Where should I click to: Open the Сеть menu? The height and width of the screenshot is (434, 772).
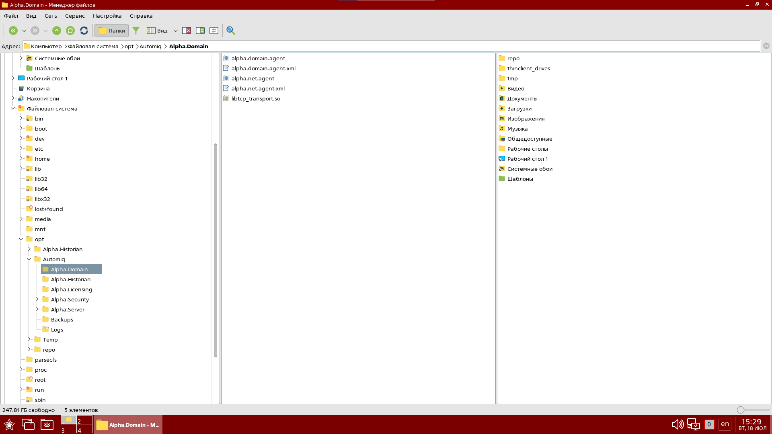51,16
